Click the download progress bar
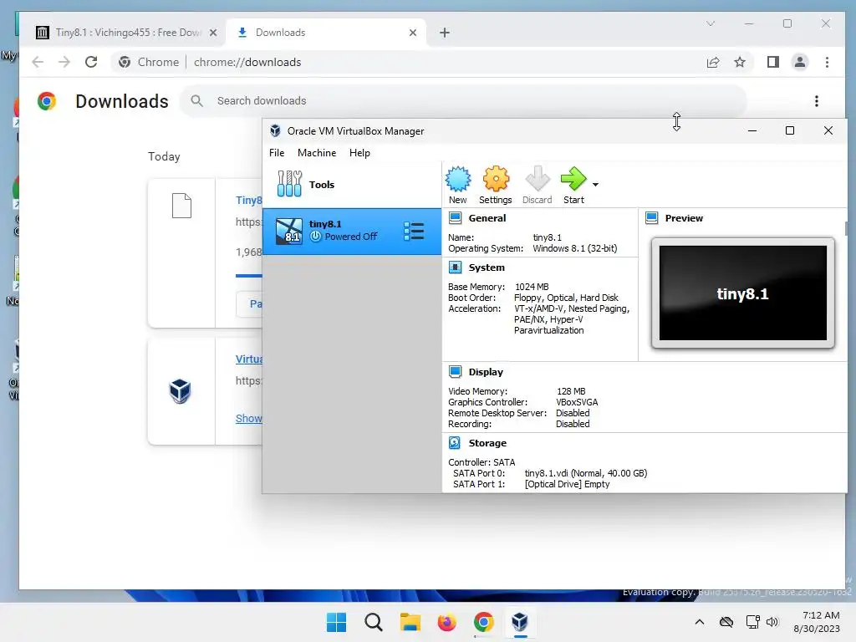Viewport: 856px width, 642px height. [x=249, y=276]
